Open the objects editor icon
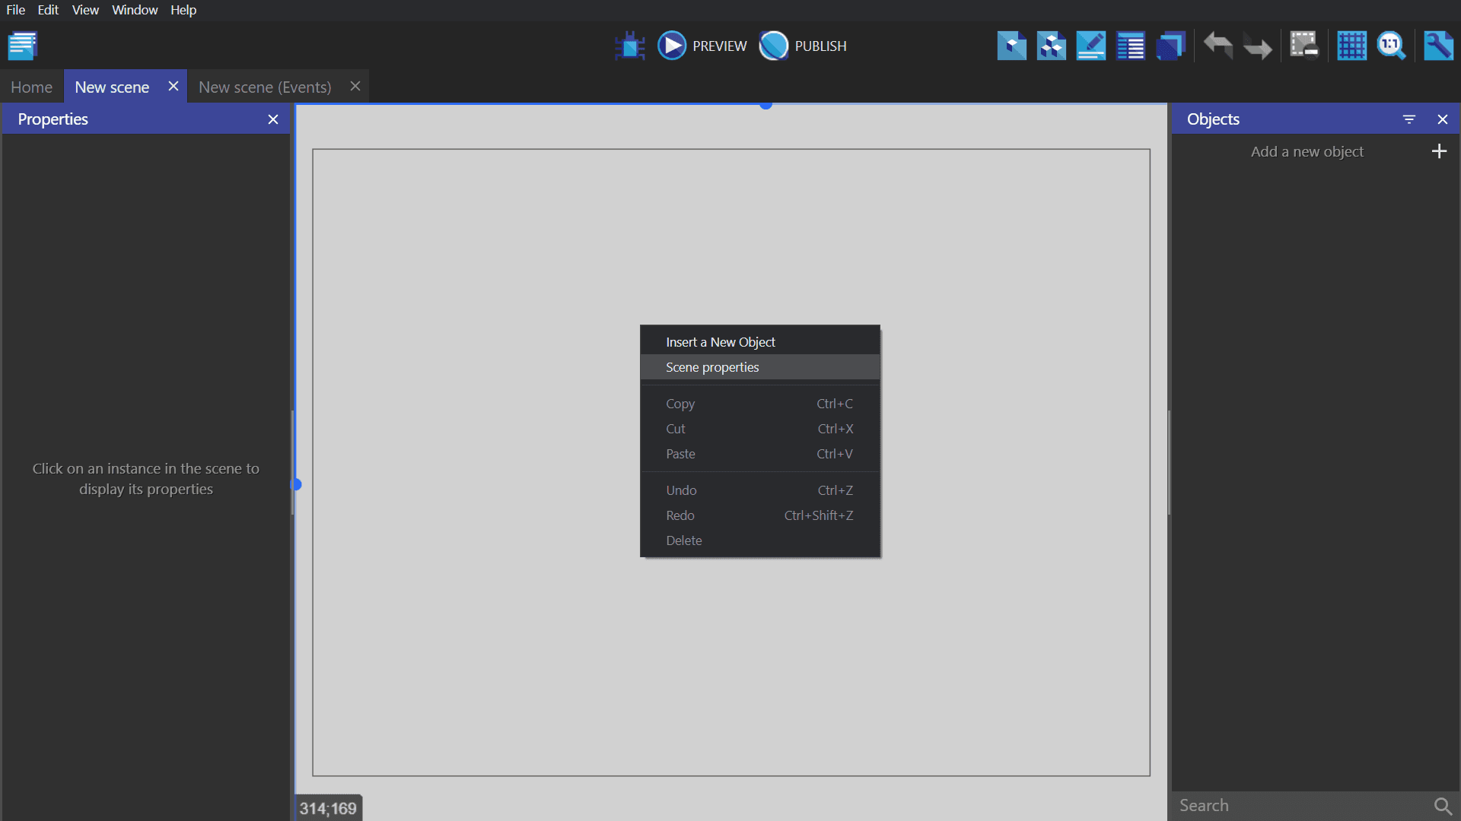 (1011, 46)
